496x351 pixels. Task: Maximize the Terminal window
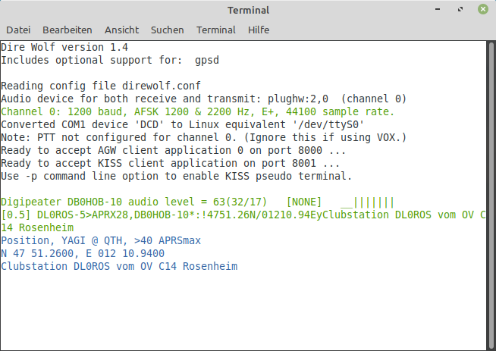[460, 10]
